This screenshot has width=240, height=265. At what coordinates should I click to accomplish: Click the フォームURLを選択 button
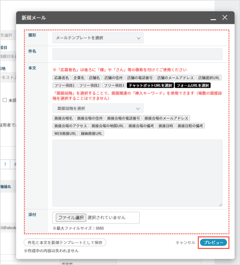[193, 85]
